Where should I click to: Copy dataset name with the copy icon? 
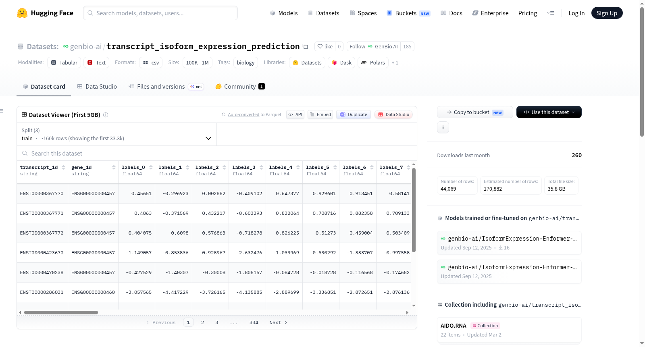(x=305, y=47)
